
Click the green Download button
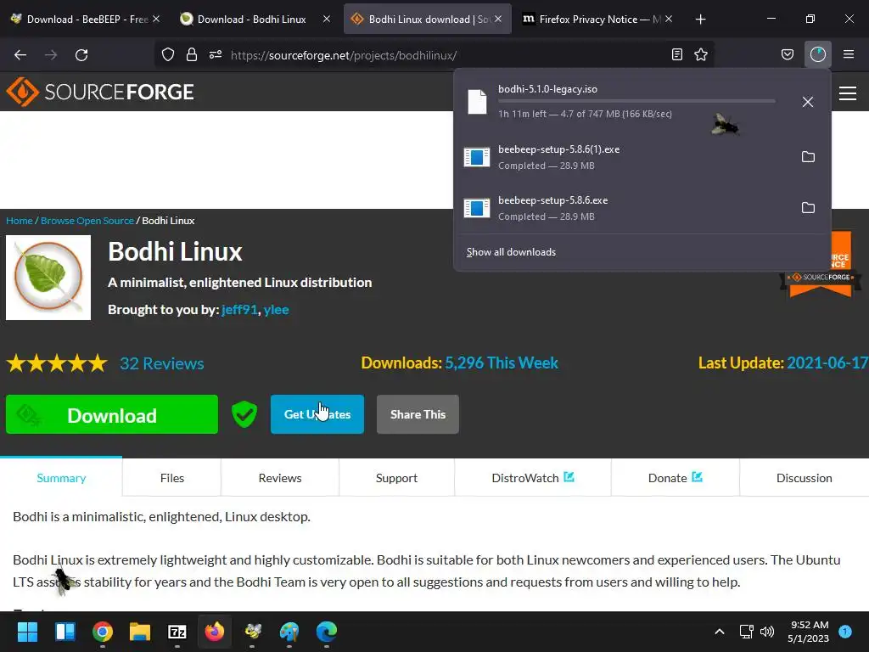[x=112, y=414]
